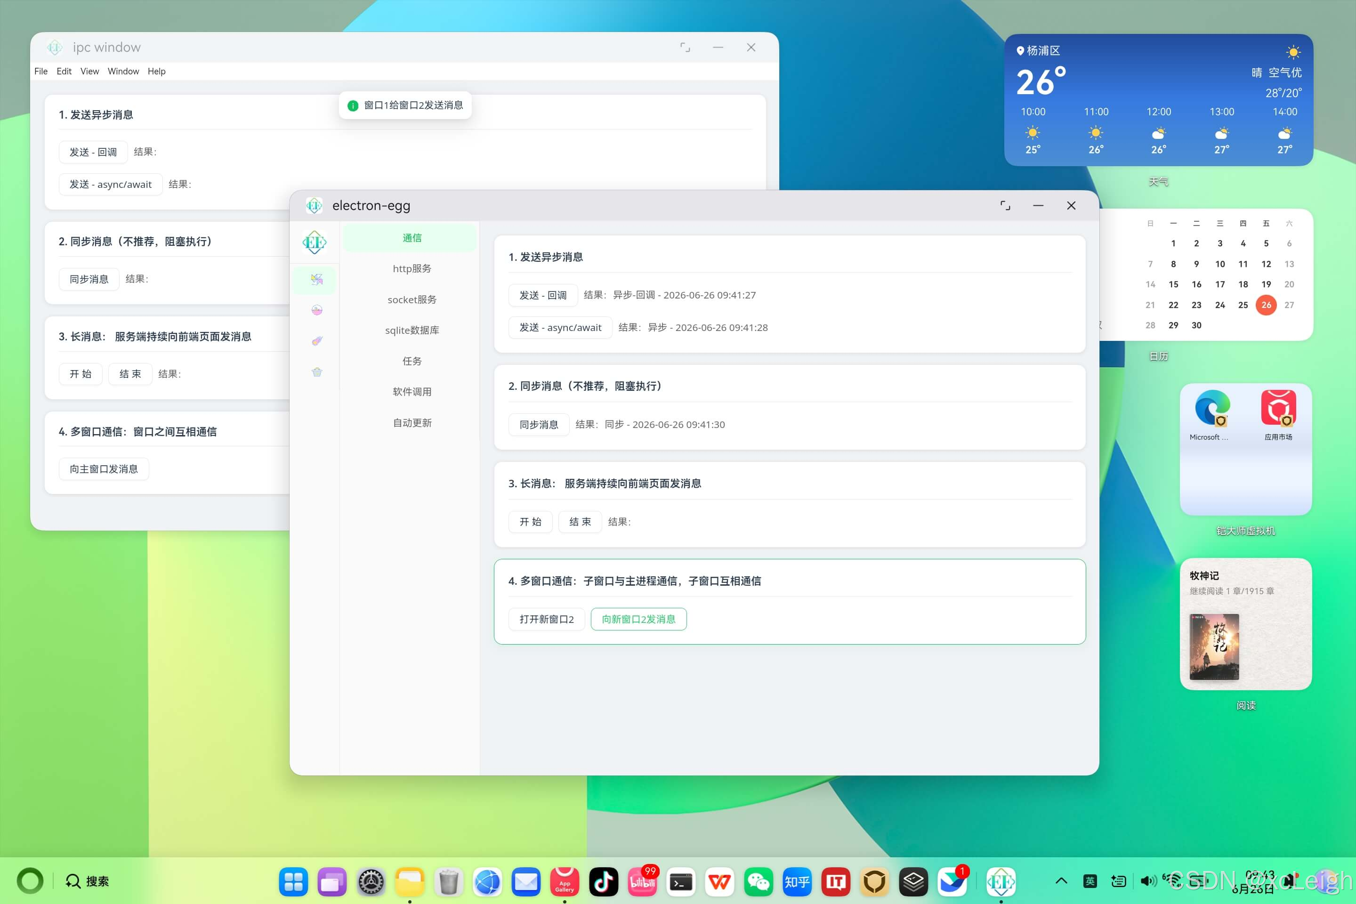Select the 自动更新 menu item
1356x904 pixels.
(412, 423)
